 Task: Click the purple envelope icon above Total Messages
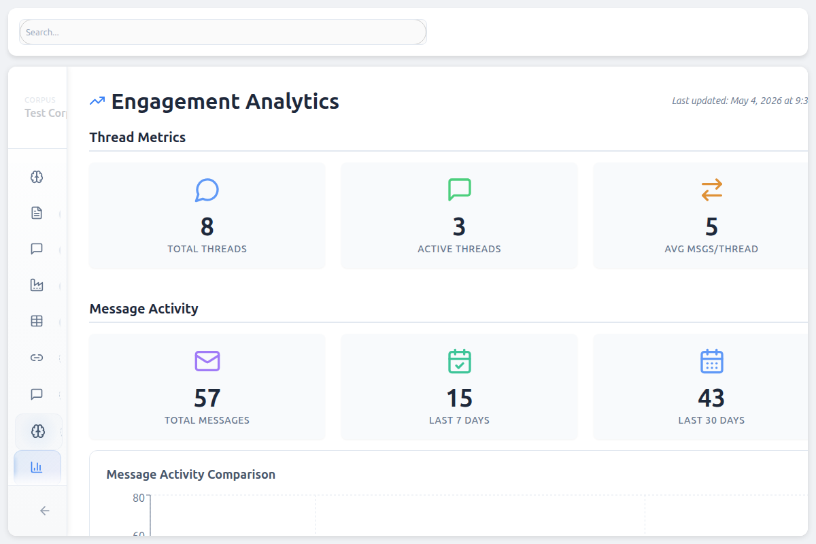click(x=207, y=361)
